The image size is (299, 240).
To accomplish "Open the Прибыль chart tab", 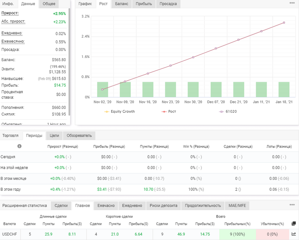I will [x=144, y=4].
